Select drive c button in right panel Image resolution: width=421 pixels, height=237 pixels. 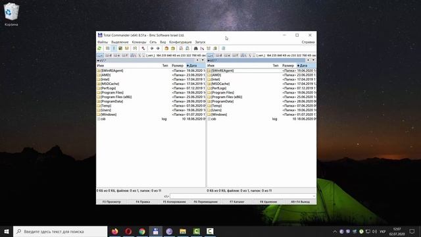(x=210, y=55)
